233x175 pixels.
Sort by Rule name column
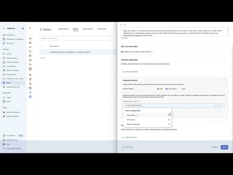tap(55, 46)
